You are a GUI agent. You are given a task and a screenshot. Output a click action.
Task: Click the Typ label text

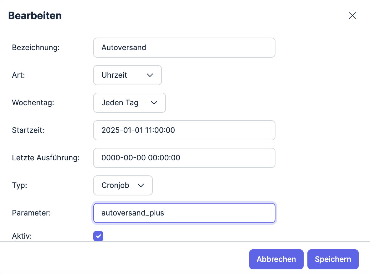pos(19,185)
